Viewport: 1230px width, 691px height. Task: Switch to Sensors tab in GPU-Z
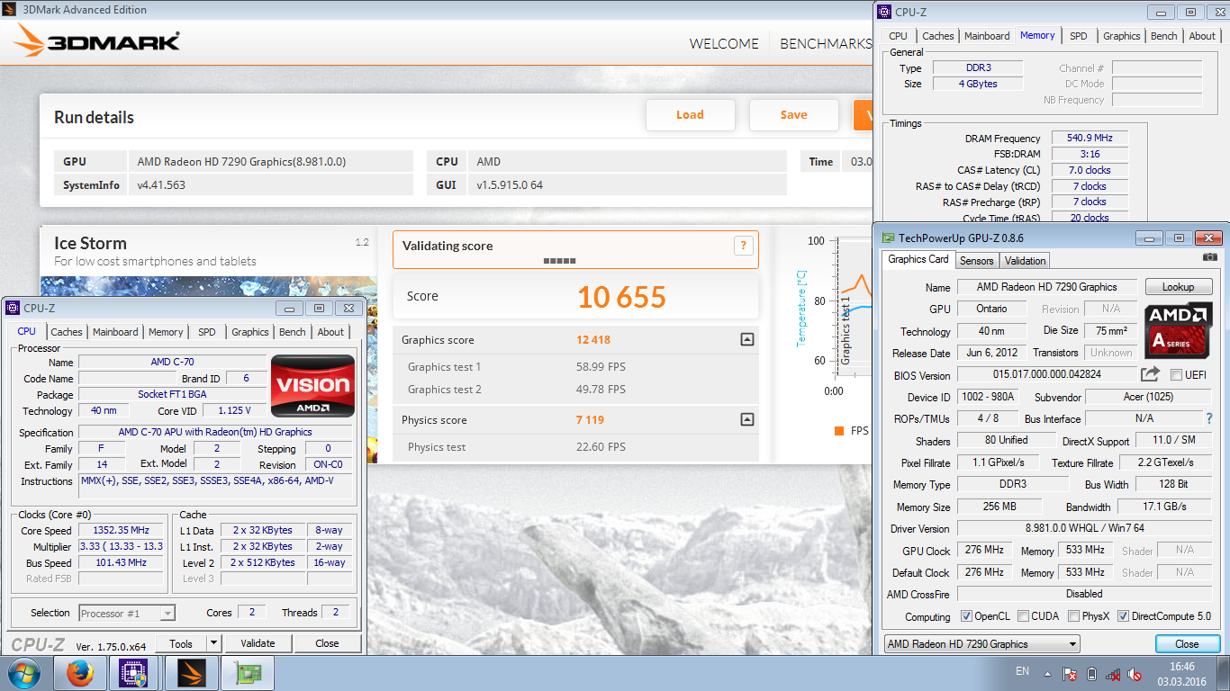[977, 261]
